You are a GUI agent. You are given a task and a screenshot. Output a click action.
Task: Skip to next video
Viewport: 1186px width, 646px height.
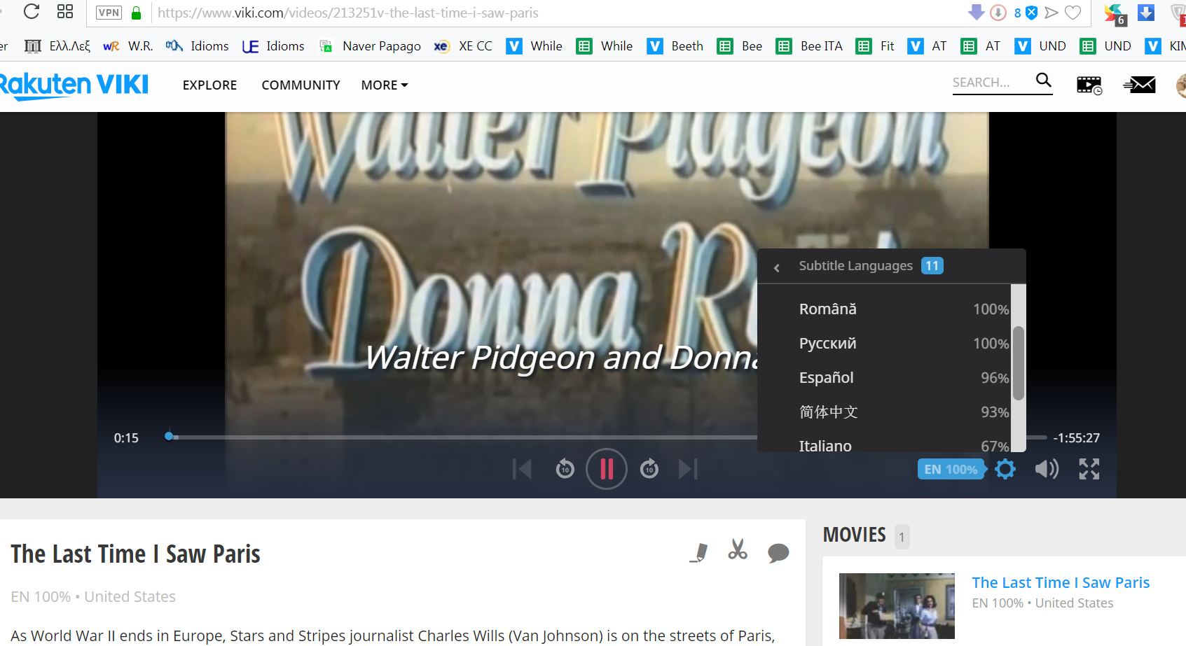(x=689, y=469)
